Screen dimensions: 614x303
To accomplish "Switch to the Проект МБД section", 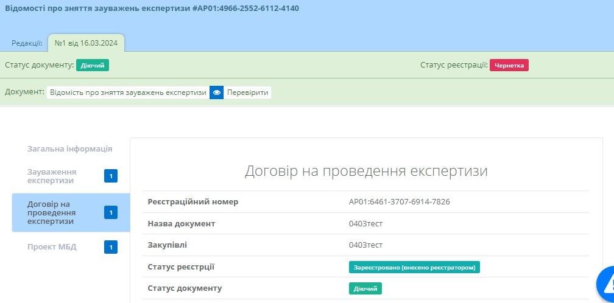I will pyautogui.click(x=52, y=247).
